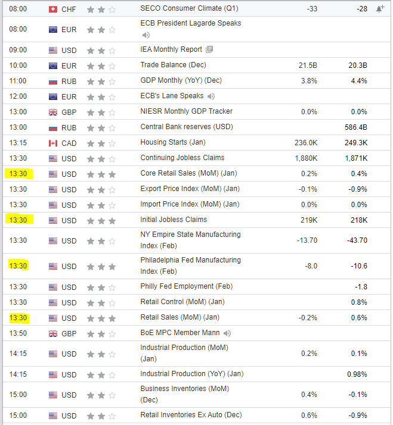Screen dimensions: 393x425
Task: Click the Swiss flag on CHF row
Action: point(53,9)
